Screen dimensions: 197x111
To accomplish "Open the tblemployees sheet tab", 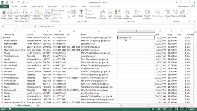I will click(x=23, y=105).
